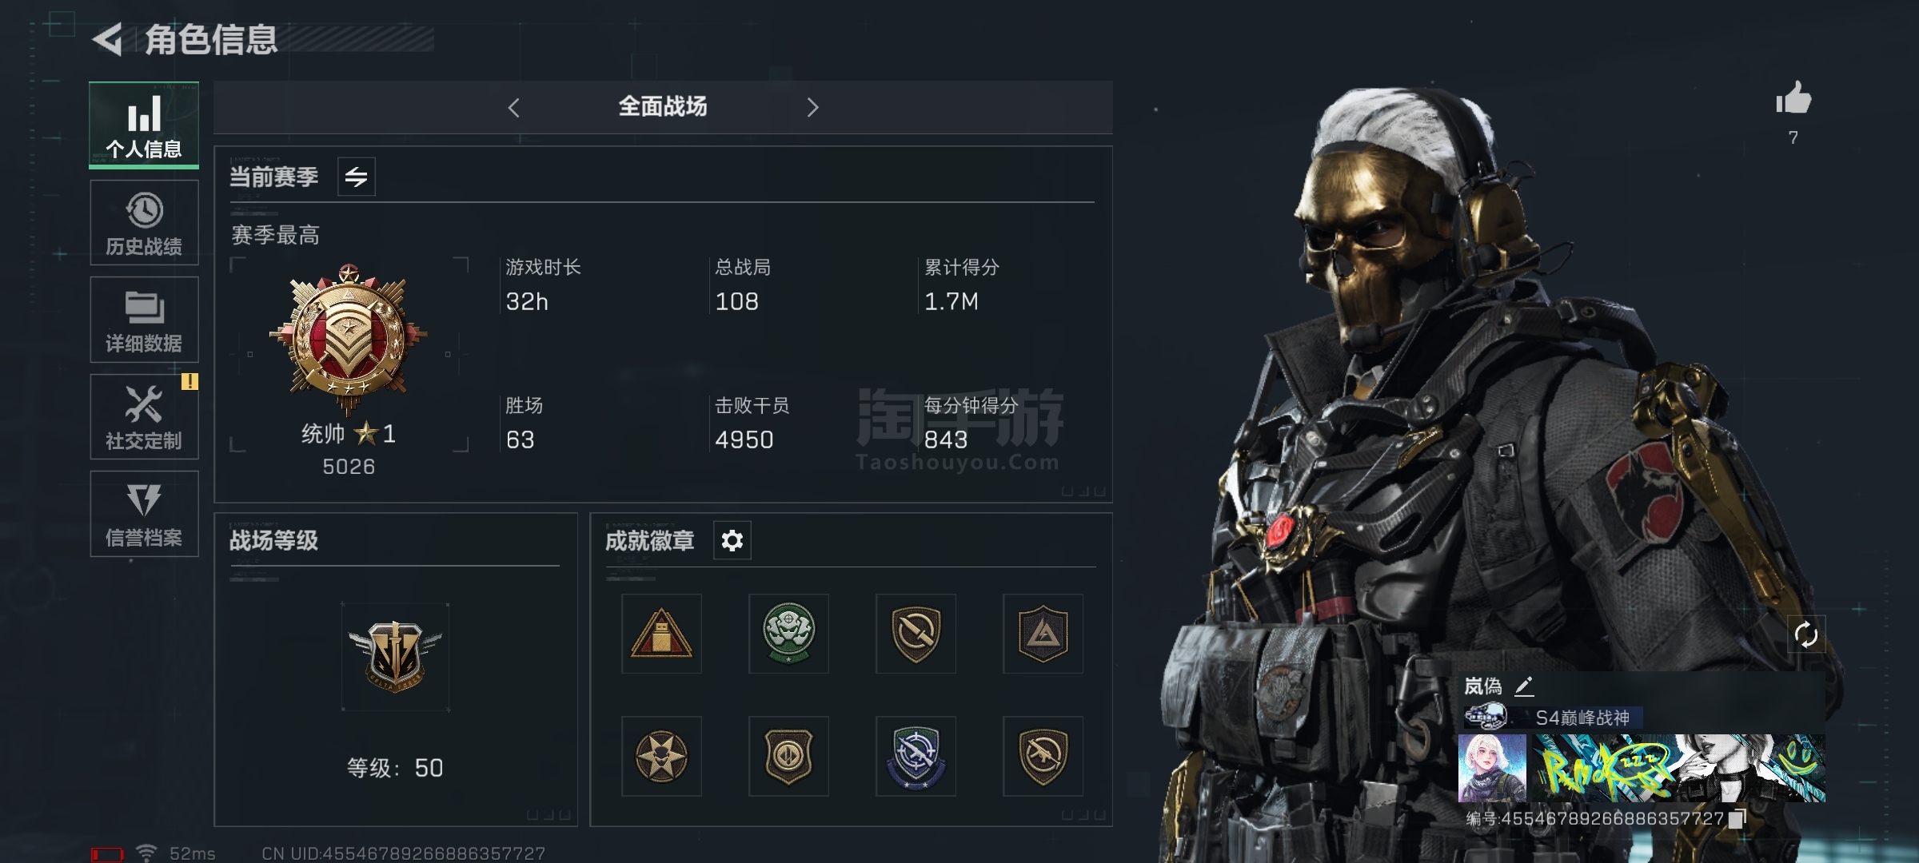
Task: Click the 战场等级 level 50 emblem
Action: point(395,657)
